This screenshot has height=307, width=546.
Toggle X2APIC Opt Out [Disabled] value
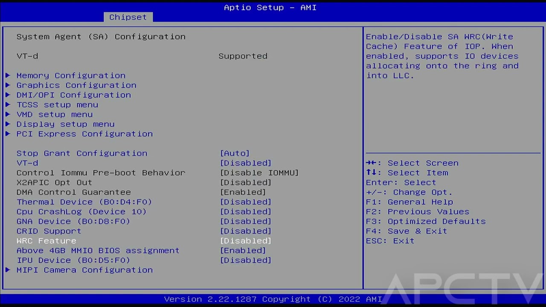coord(246,182)
